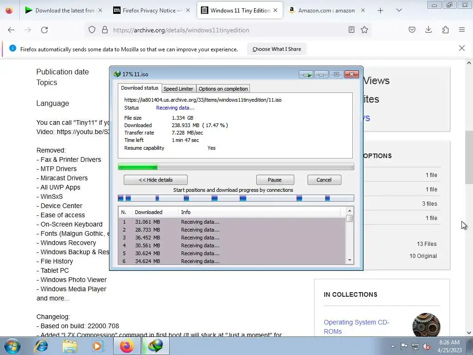Open the Firefox hamburger menu
Screen dimensions: 473x355
pyautogui.click(x=462, y=30)
